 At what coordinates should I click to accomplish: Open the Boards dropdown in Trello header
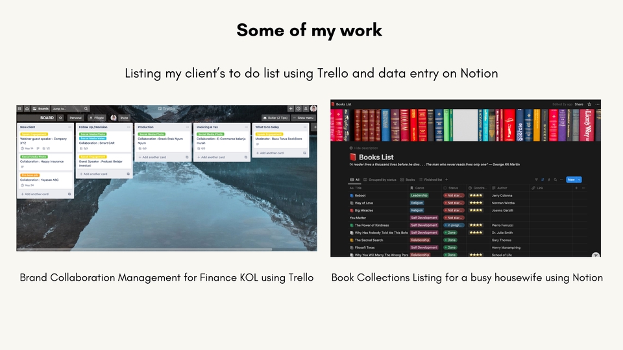(41, 109)
